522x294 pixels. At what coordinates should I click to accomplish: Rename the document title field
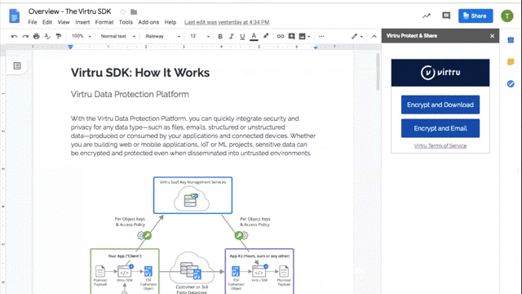tap(69, 11)
